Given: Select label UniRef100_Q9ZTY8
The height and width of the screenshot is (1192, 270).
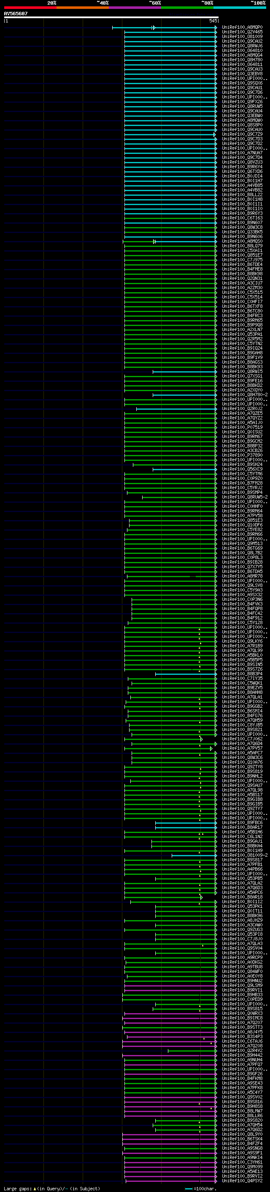Looking at the screenshot, I should (242, 767).
